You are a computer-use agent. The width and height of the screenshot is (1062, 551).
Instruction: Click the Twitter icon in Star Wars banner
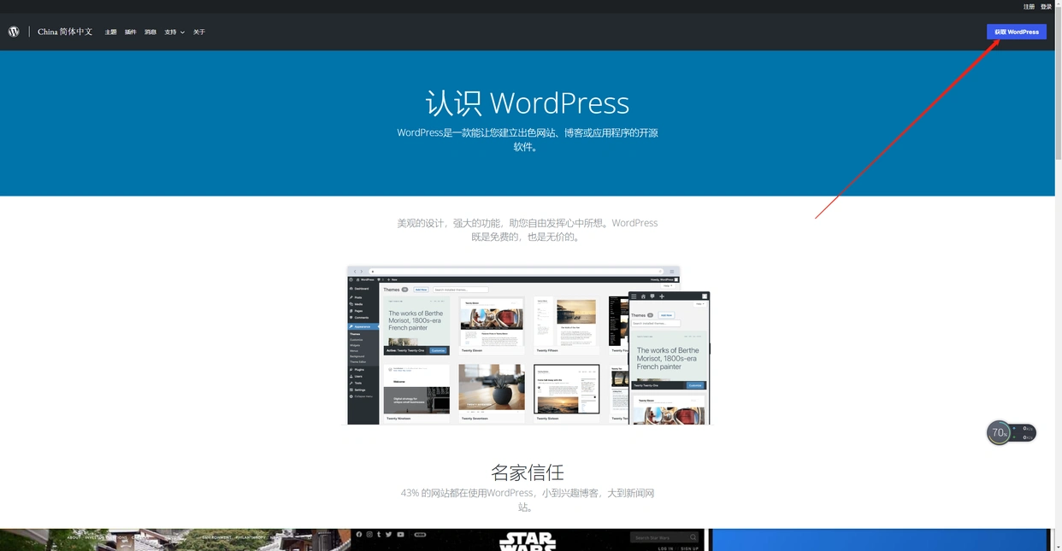pyautogui.click(x=389, y=535)
